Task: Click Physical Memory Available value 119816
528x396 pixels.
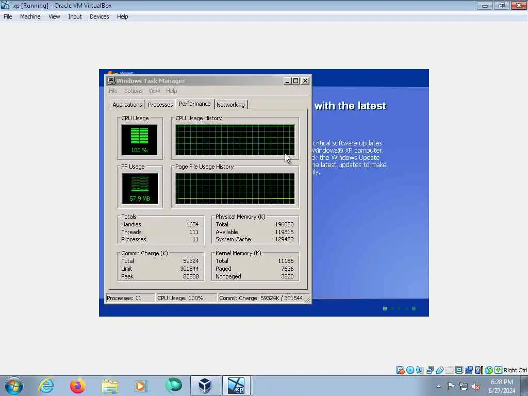Action: click(284, 232)
